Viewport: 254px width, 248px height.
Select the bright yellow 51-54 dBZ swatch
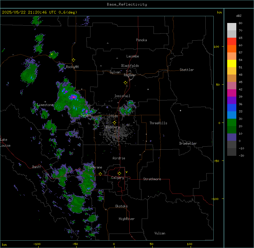click(x=232, y=63)
